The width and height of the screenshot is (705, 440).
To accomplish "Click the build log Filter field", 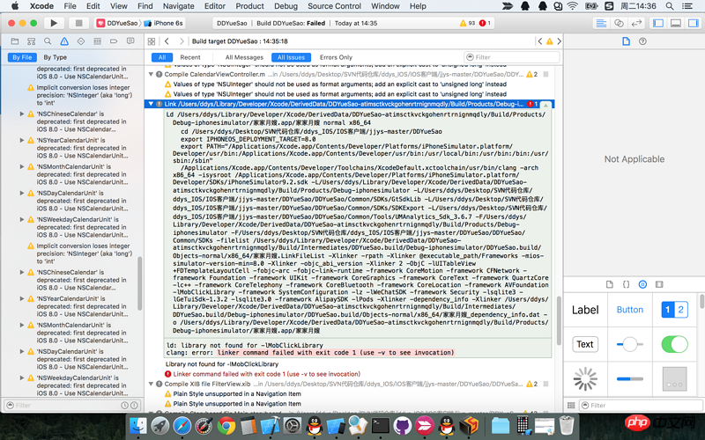I will click(512, 57).
